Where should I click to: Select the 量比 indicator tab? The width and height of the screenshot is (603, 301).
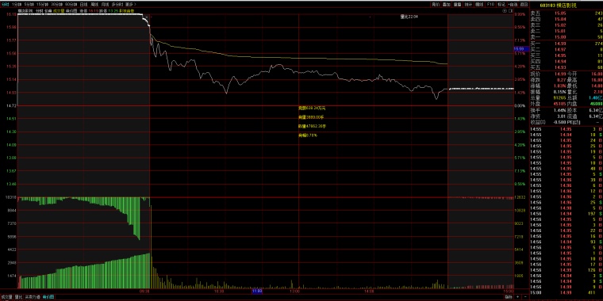point(18,297)
